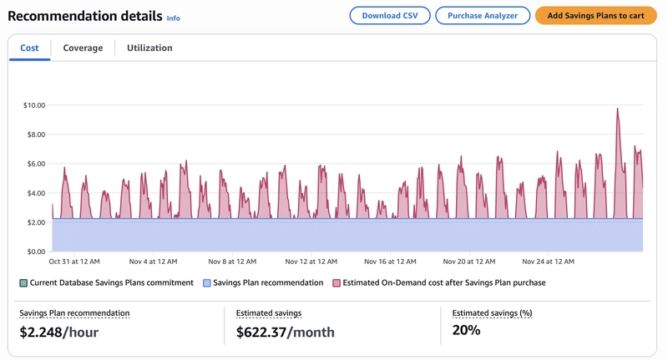Click the $8.00 y-axis label
This screenshot has height=361, width=668.
[36, 135]
